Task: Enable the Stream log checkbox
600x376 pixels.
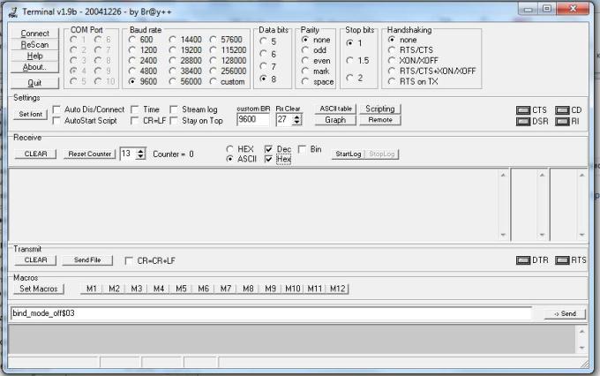Action: [174, 109]
